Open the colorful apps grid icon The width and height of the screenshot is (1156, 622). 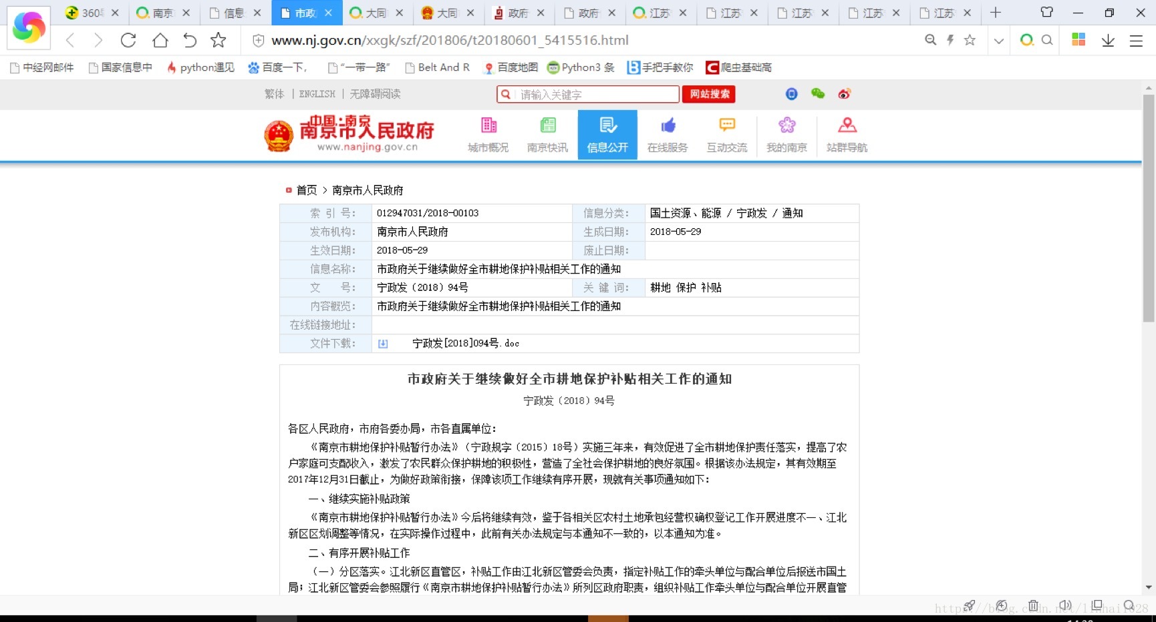click(1078, 40)
